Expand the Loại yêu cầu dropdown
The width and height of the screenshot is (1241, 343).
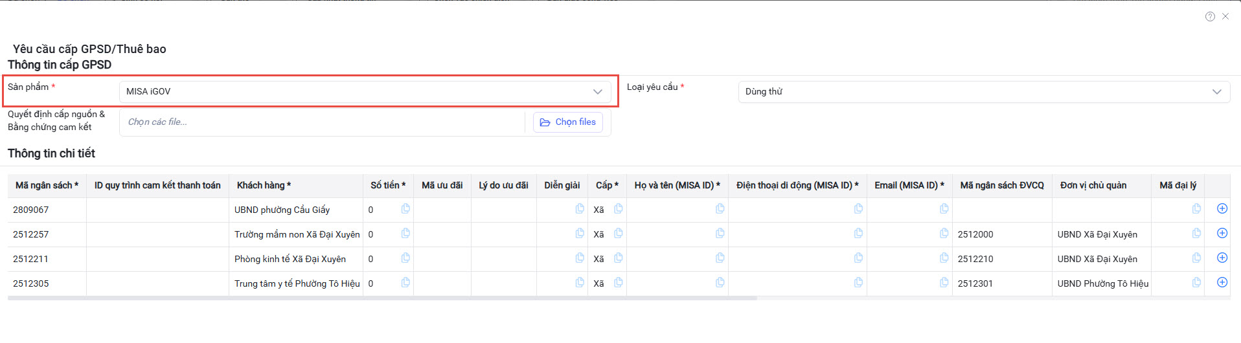(983, 92)
